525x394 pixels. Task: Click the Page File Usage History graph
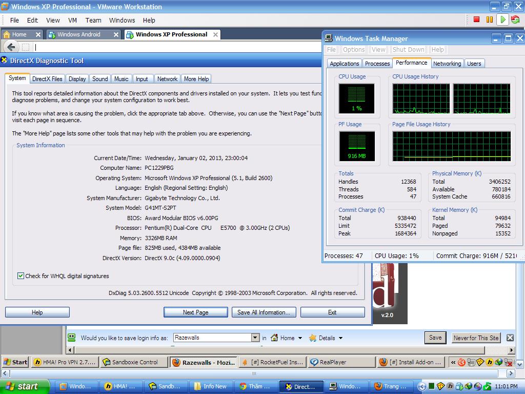[x=452, y=146]
